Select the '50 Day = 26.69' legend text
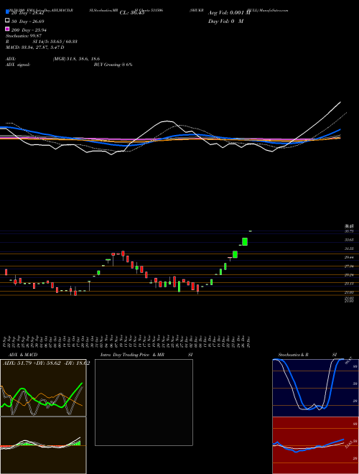This screenshot has width=359, height=474. pos(28,22)
